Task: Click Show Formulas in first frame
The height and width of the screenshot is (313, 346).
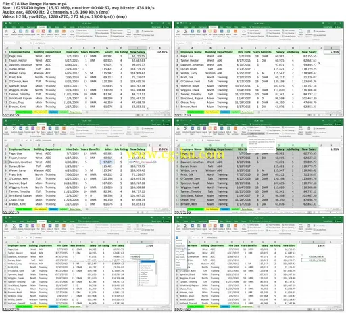Action: coord(117,30)
